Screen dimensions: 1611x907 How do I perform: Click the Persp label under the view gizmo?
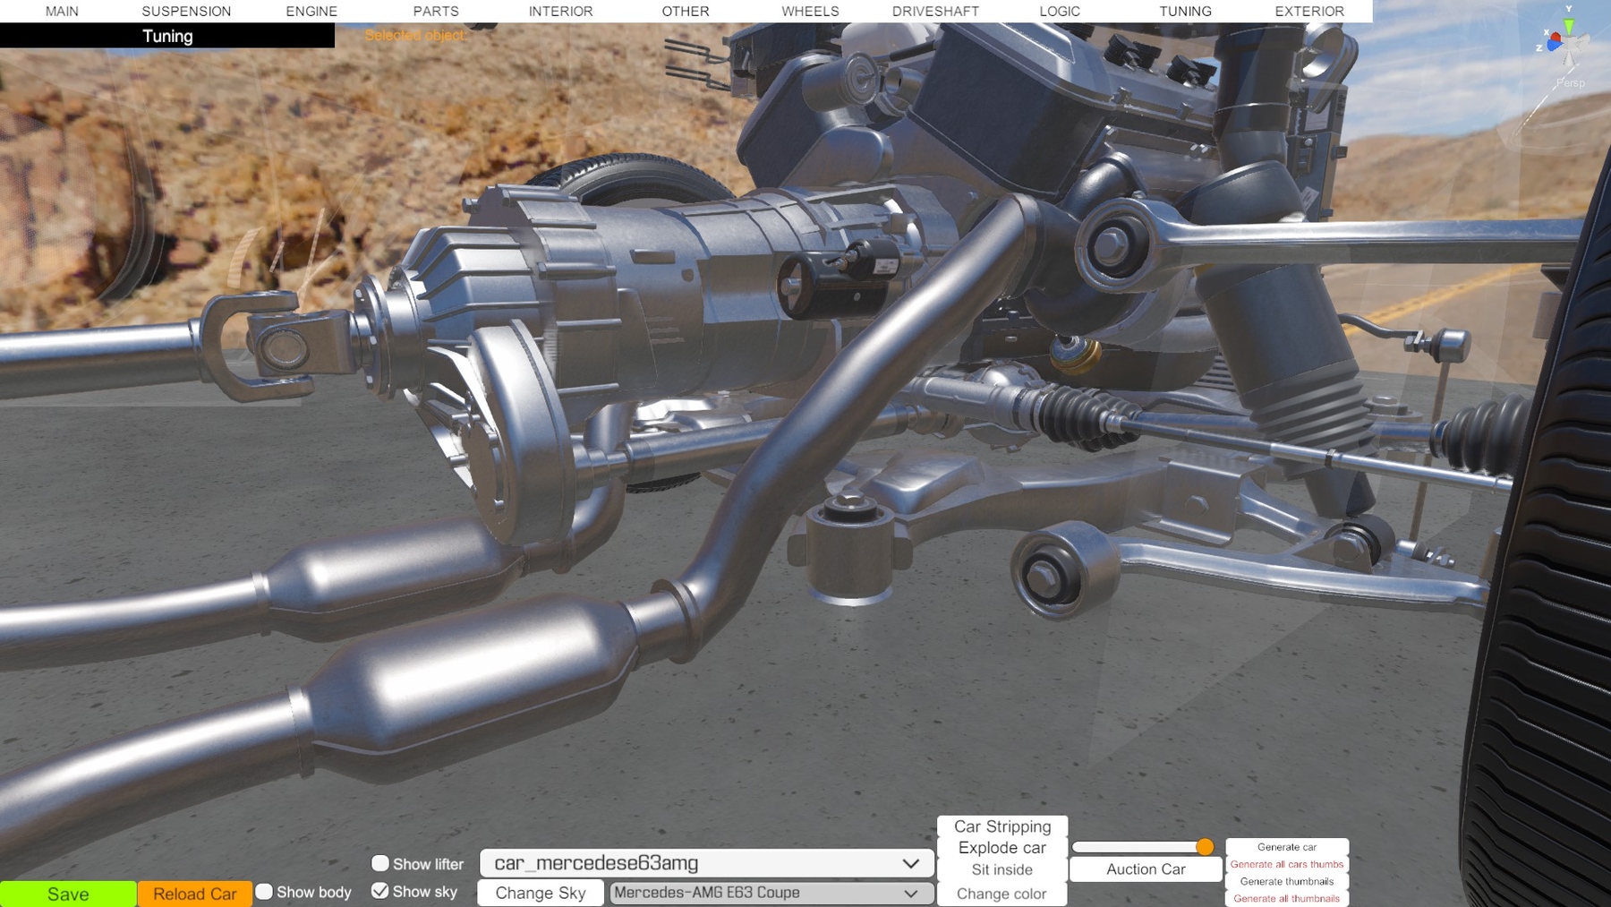point(1570,82)
